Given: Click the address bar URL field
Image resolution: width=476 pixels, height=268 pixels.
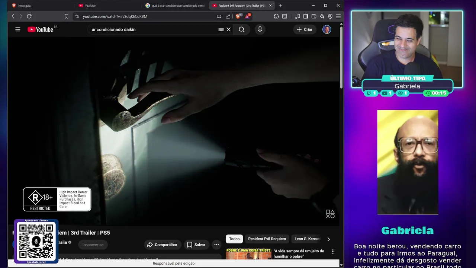Looking at the screenshot, I should click(145, 16).
